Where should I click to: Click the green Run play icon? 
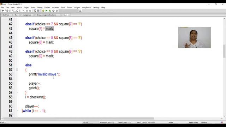[x=46, y=11]
